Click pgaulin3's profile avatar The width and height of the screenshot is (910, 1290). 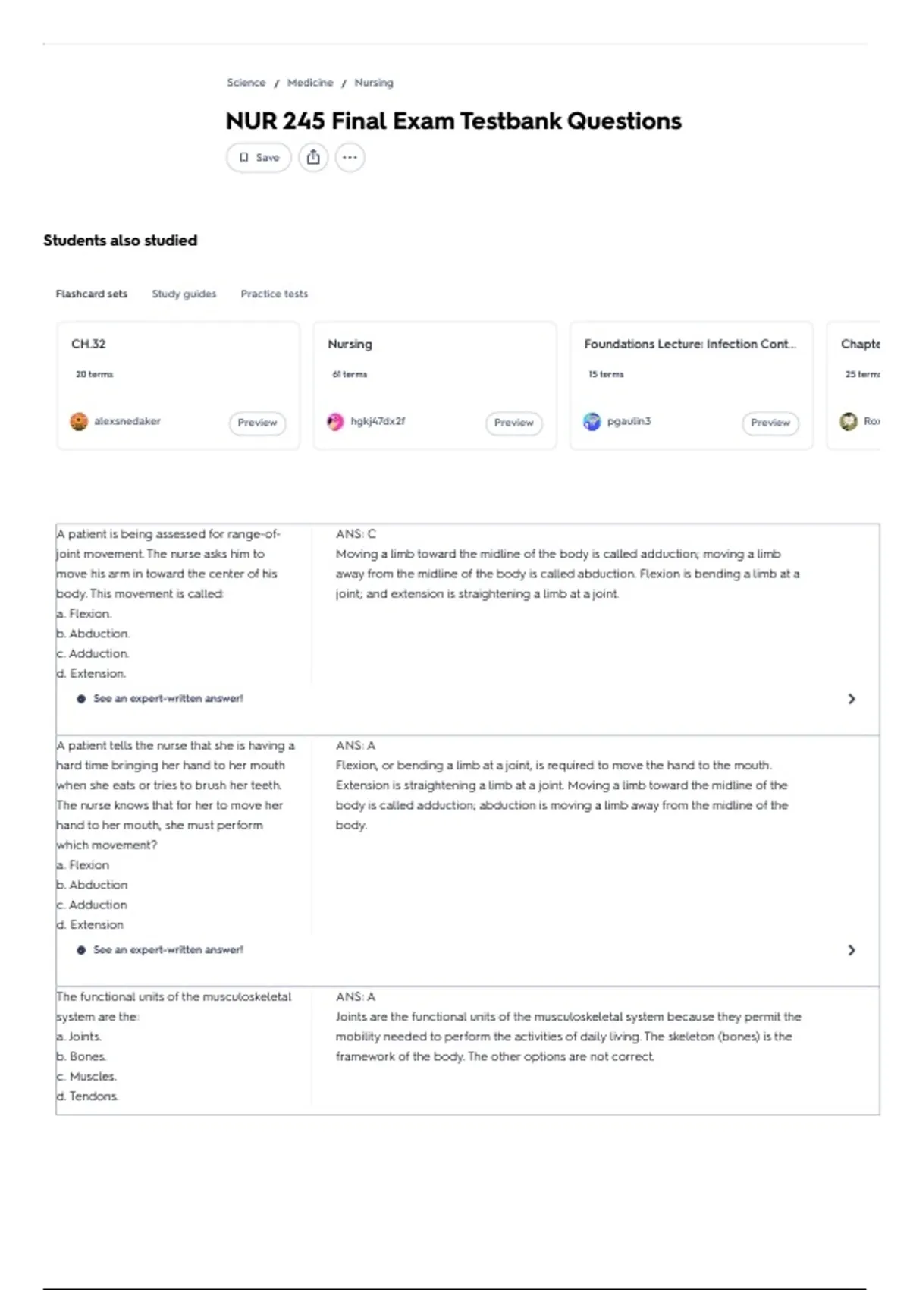click(x=591, y=421)
